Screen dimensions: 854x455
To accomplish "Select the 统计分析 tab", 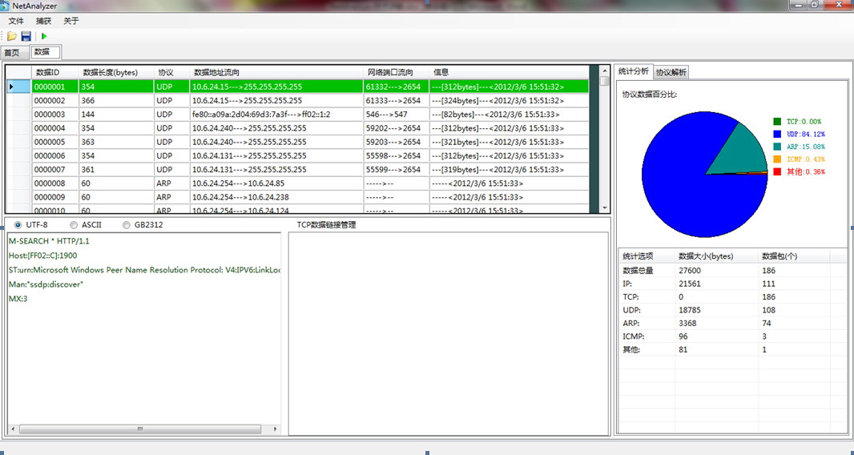I will [634, 71].
